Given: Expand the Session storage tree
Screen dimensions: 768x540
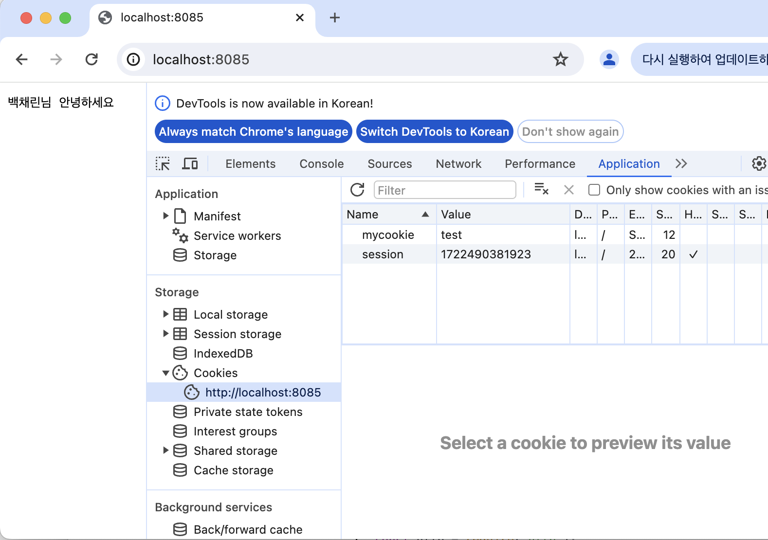Looking at the screenshot, I should [x=165, y=333].
